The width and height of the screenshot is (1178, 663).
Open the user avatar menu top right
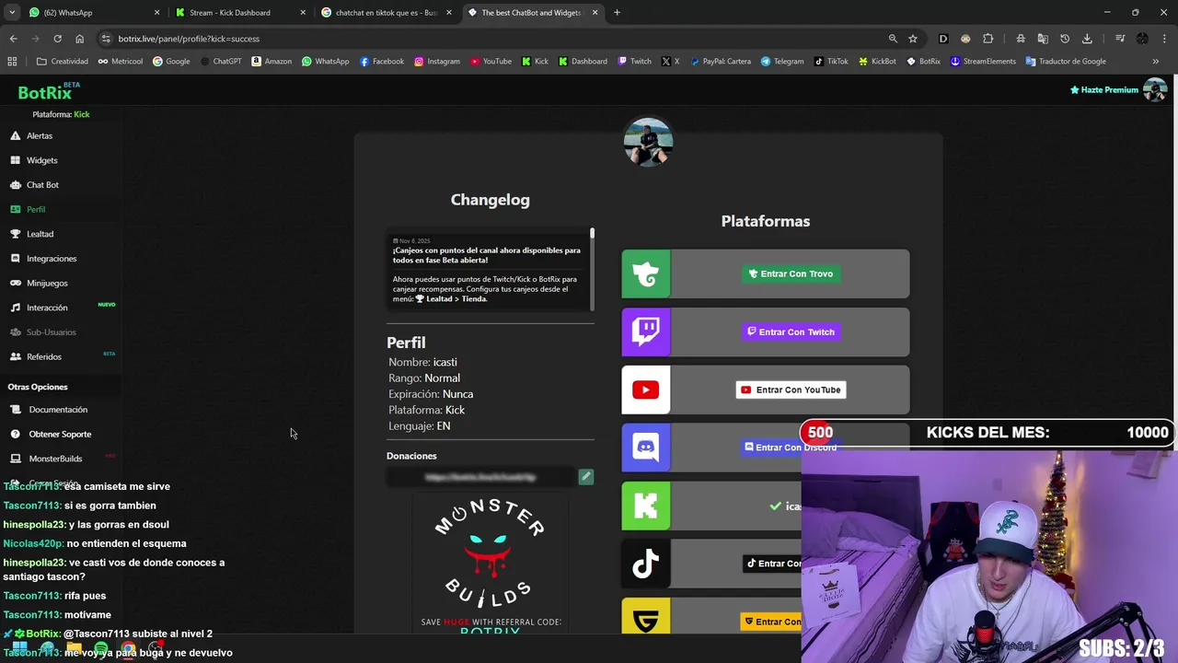pos(1155,90)
